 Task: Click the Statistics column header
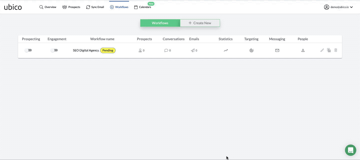[225, 39]
